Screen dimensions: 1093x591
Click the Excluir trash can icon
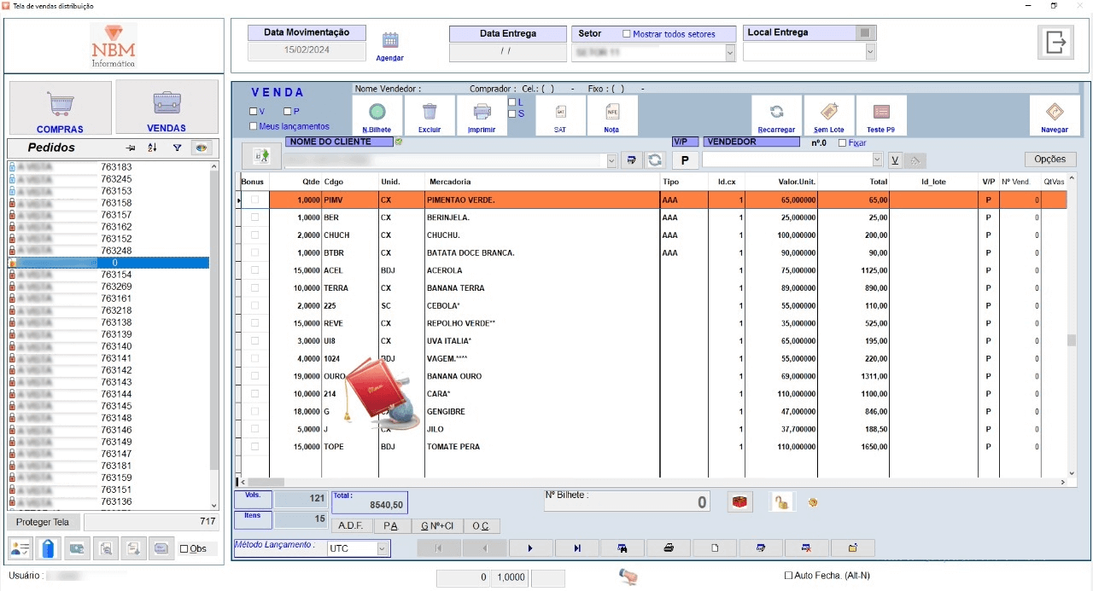click(430, 112)
